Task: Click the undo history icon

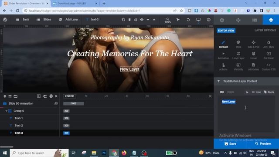Action: tap(188, 20)
